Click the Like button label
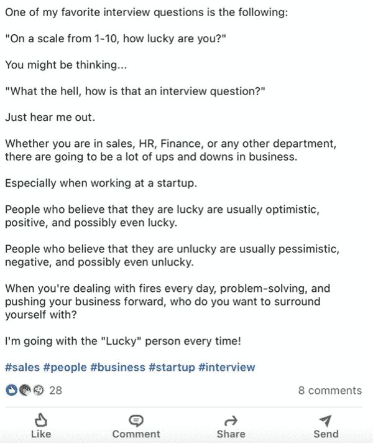373x443 pixels. point(41,434)
